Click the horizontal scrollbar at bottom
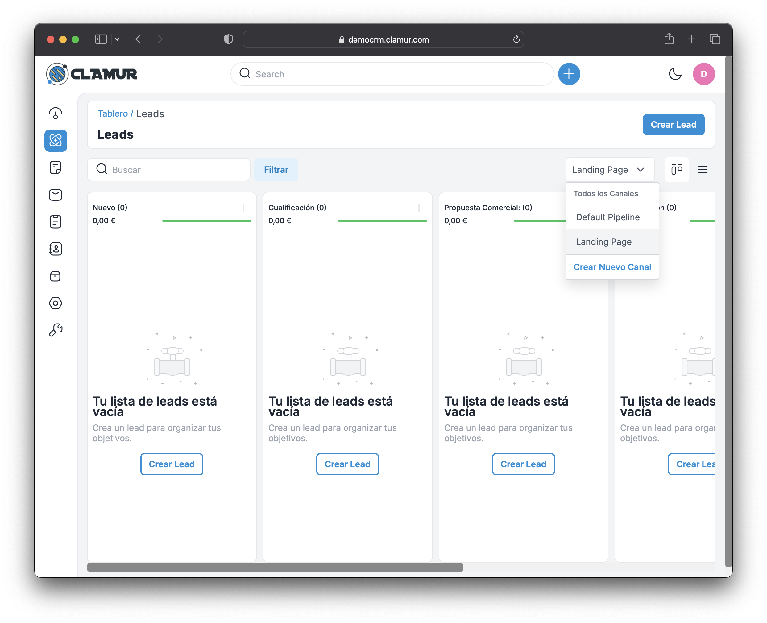This screenshot has height=623, width=767. [275, 567]
